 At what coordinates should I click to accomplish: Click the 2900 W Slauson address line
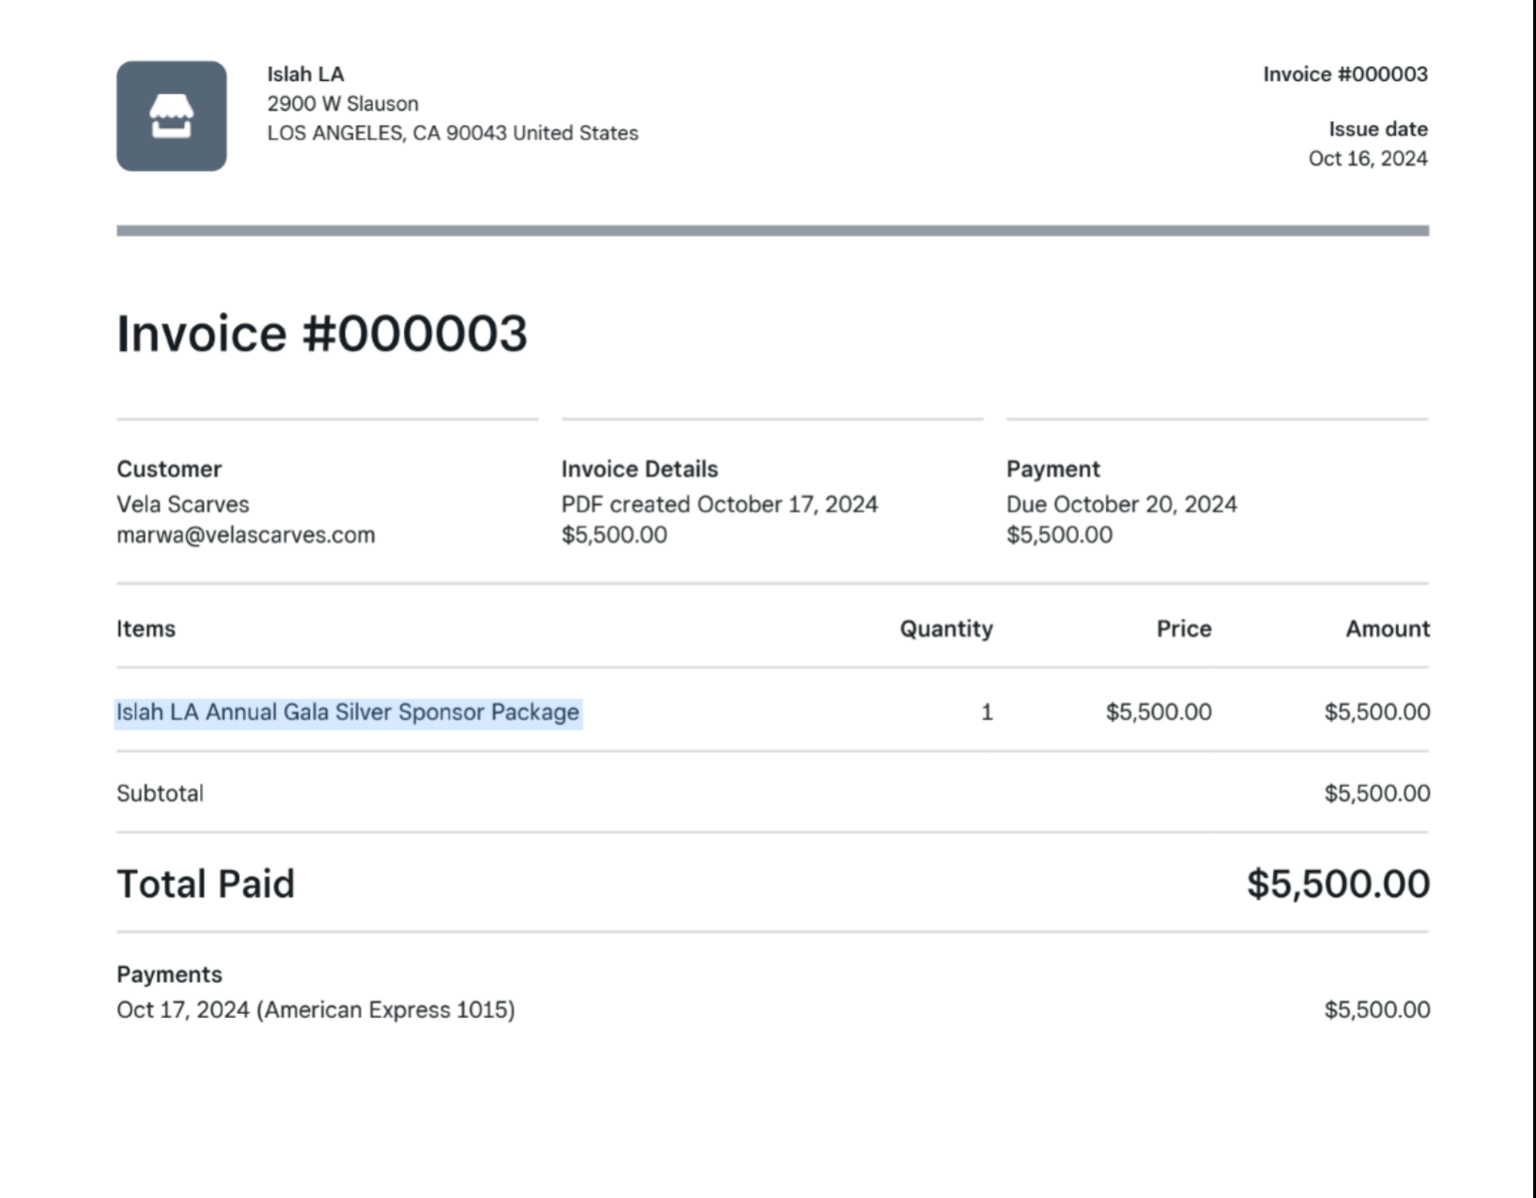(x=343, y=103)
